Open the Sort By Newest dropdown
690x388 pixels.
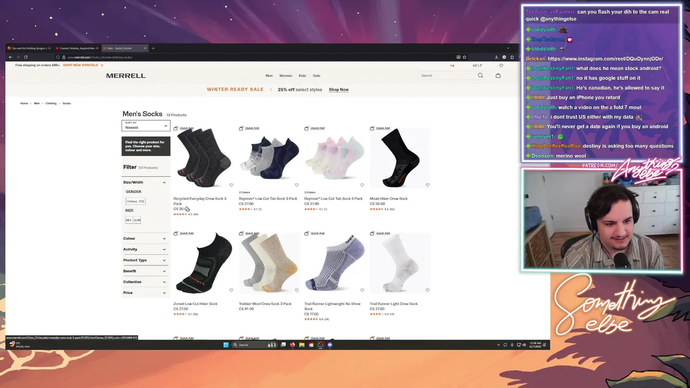click(x=146, y=126)
